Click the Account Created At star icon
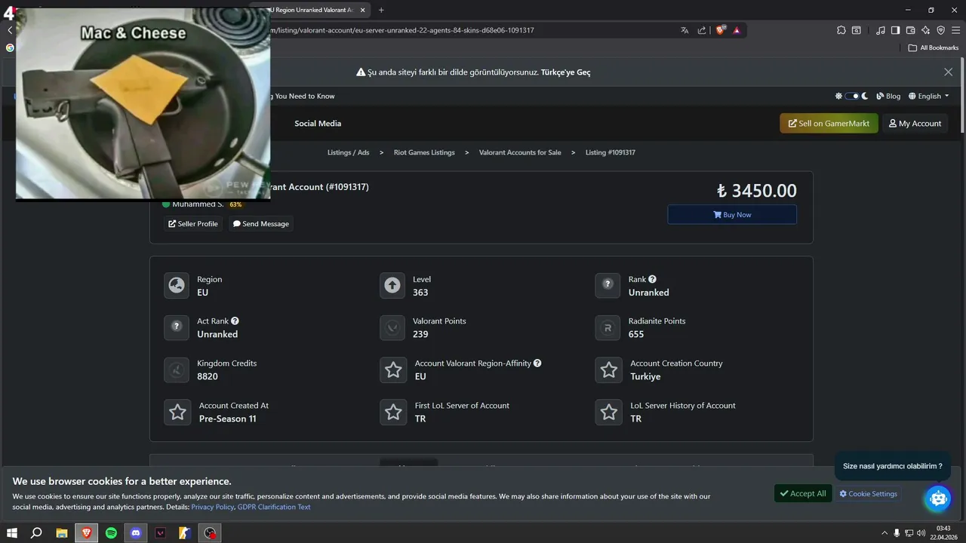This screenshot has height=543, width=966. pos(177,412)
